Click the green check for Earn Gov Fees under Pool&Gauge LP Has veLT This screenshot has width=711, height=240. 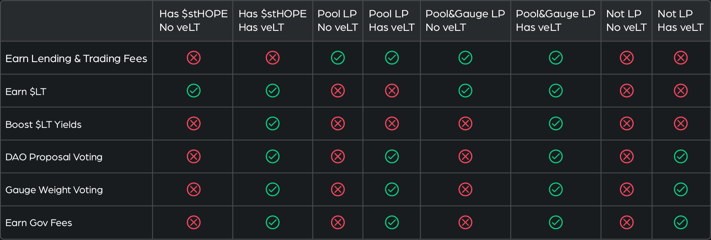pyautogui.click(x=556, y=222)
